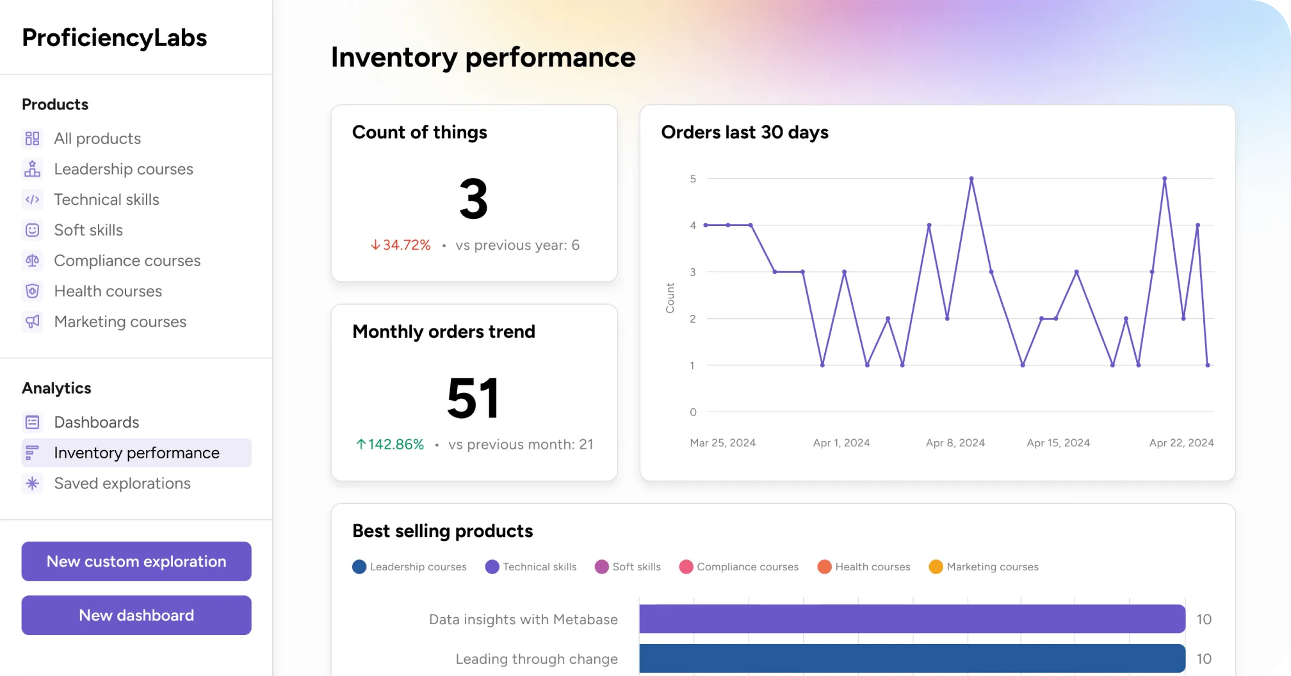
Task: Open All products via its grid icon
Action: 32,138
